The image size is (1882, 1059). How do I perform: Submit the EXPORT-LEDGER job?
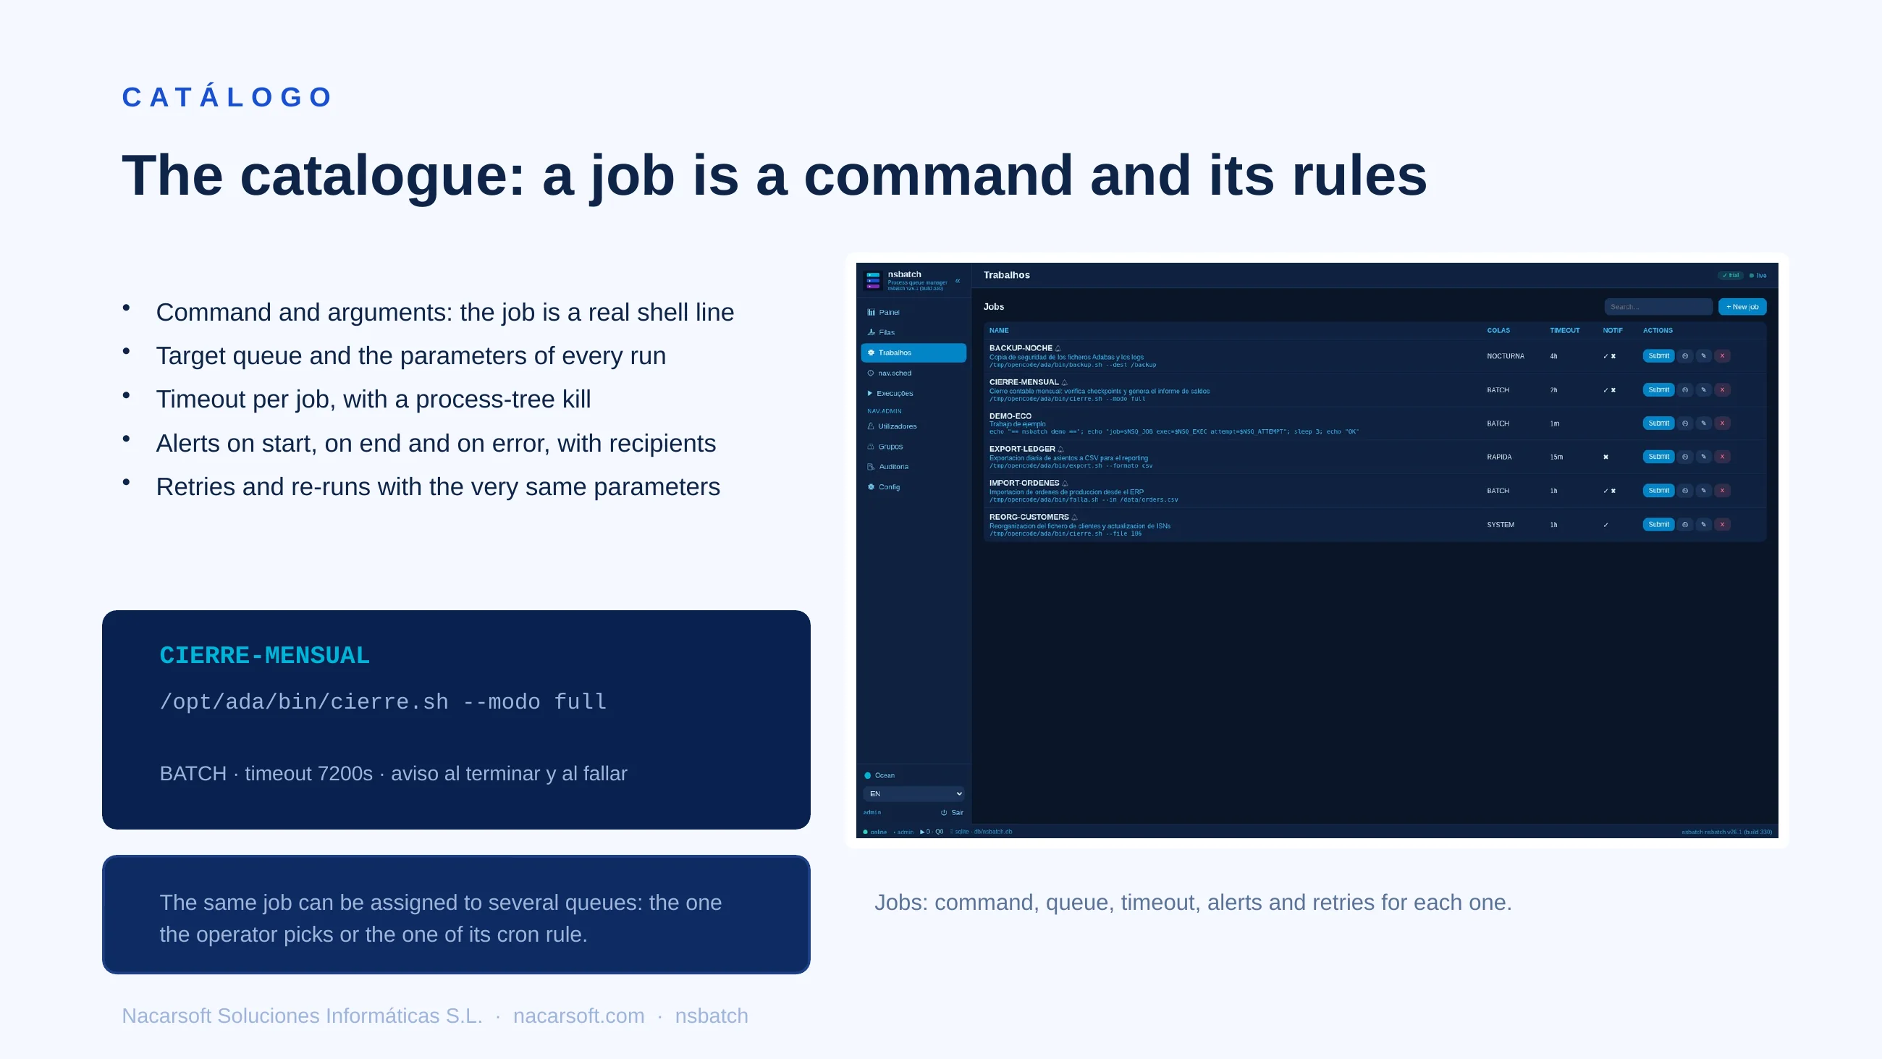[x=1658, y=457]
